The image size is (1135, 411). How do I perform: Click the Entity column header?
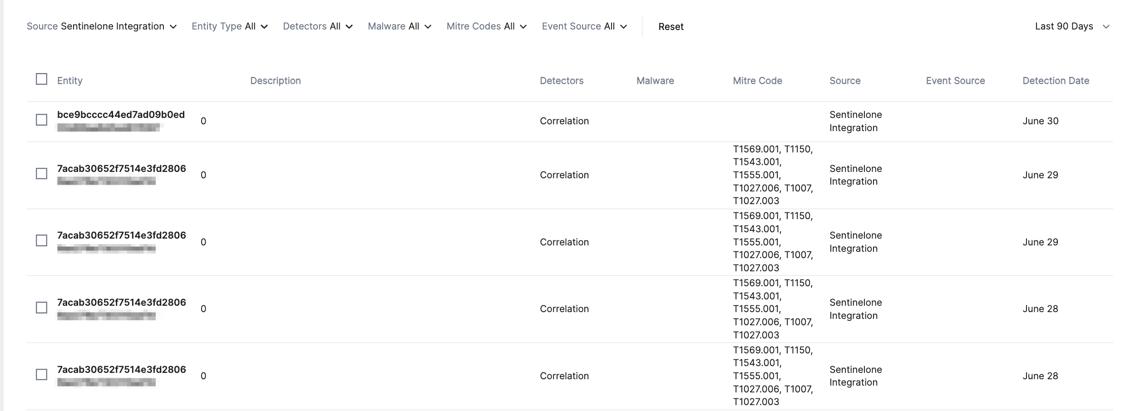click(70, 81)
